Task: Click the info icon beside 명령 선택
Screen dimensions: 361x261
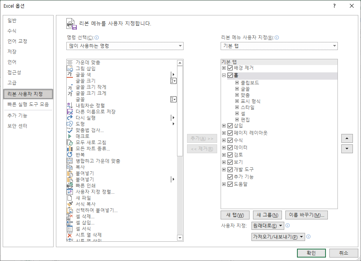Action: 97,37
